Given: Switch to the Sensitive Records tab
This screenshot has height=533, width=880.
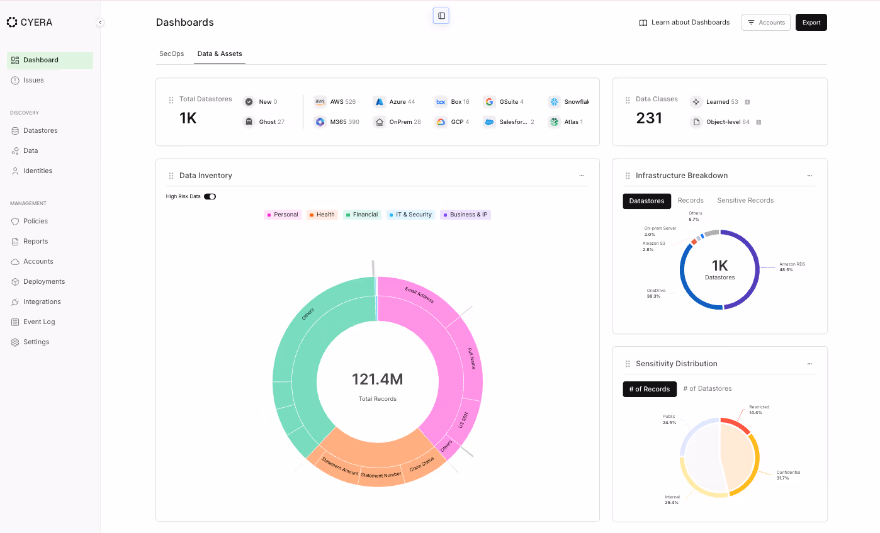Looking at the screenshot, I should click(745, 201).
